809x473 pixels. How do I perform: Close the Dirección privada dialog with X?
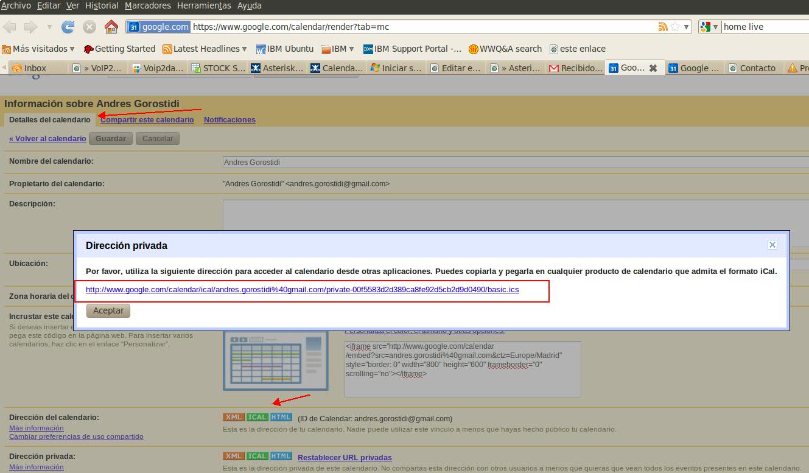click(772, 245)
